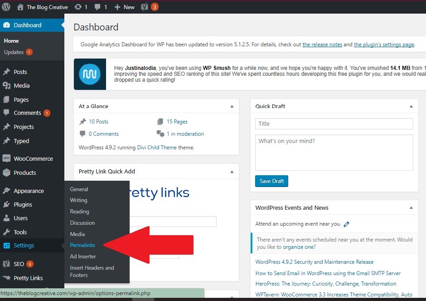The image size is (426, 301).
Task: Click the Tools wrench icon in the sidebar
Action: pos(6,232)
